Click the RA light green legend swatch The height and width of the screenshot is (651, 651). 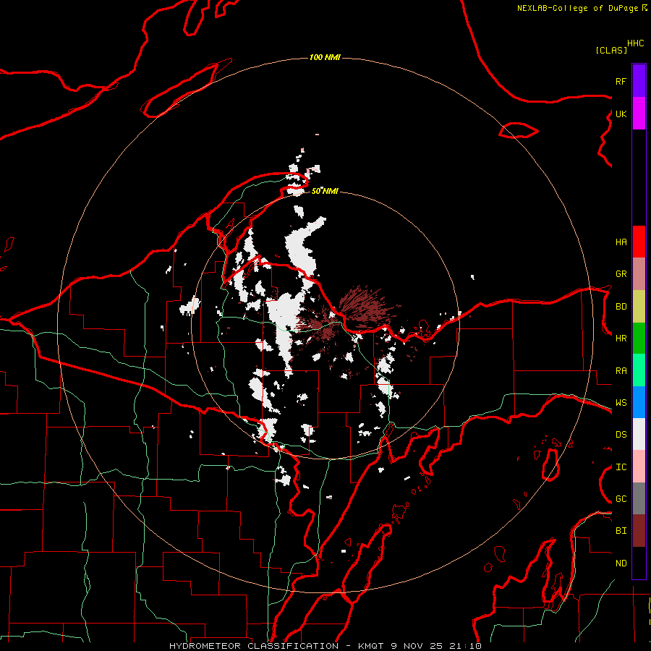pyautogui.click(x=639, y=370)
